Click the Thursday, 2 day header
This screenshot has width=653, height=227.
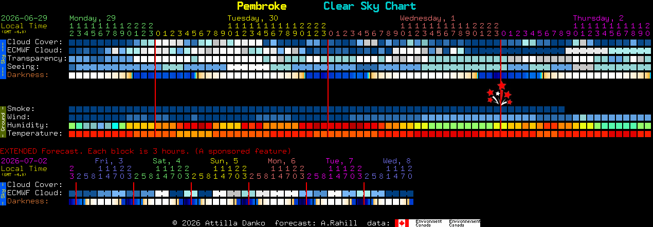tap(598, 18)
